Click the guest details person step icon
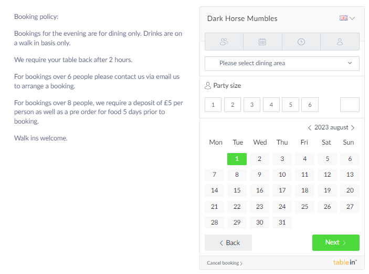The width and height of the screenshot is (369, 274). [340, 42]
